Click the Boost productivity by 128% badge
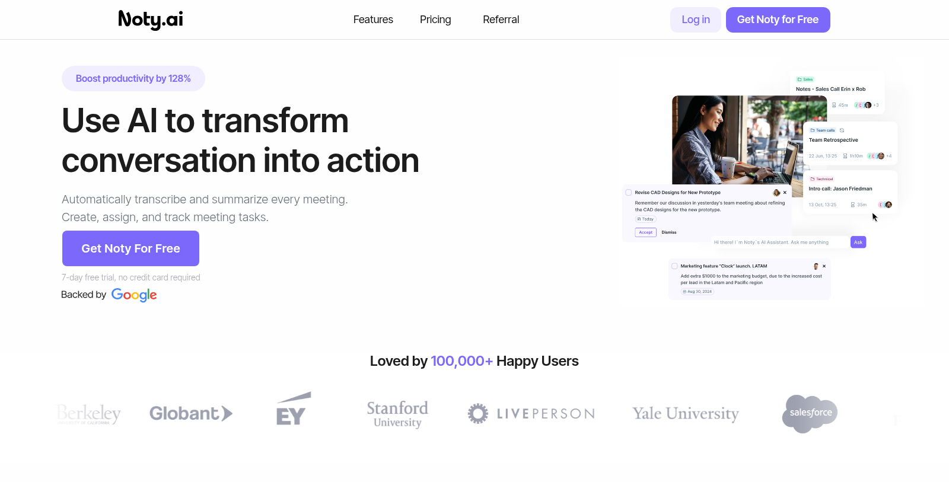The image size is (949, 482). pos(133,78)
